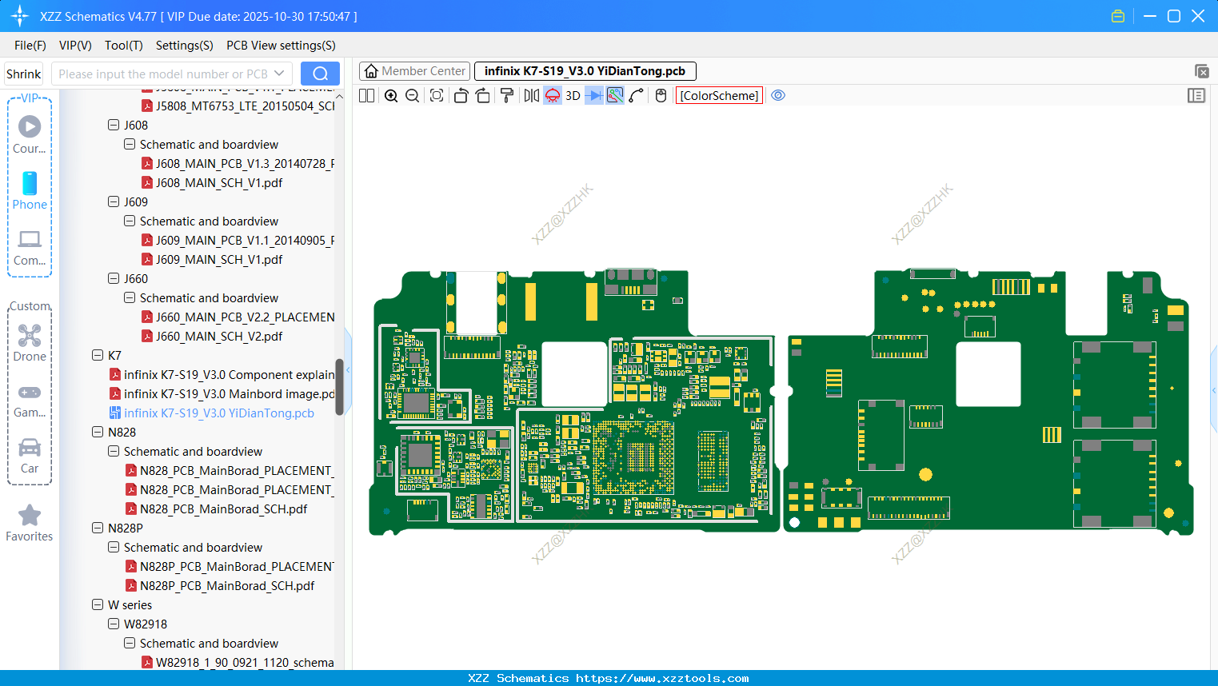Open the ColorScheme selector
Viewport: 1218px width, 686px height.
tap(719, 96)
